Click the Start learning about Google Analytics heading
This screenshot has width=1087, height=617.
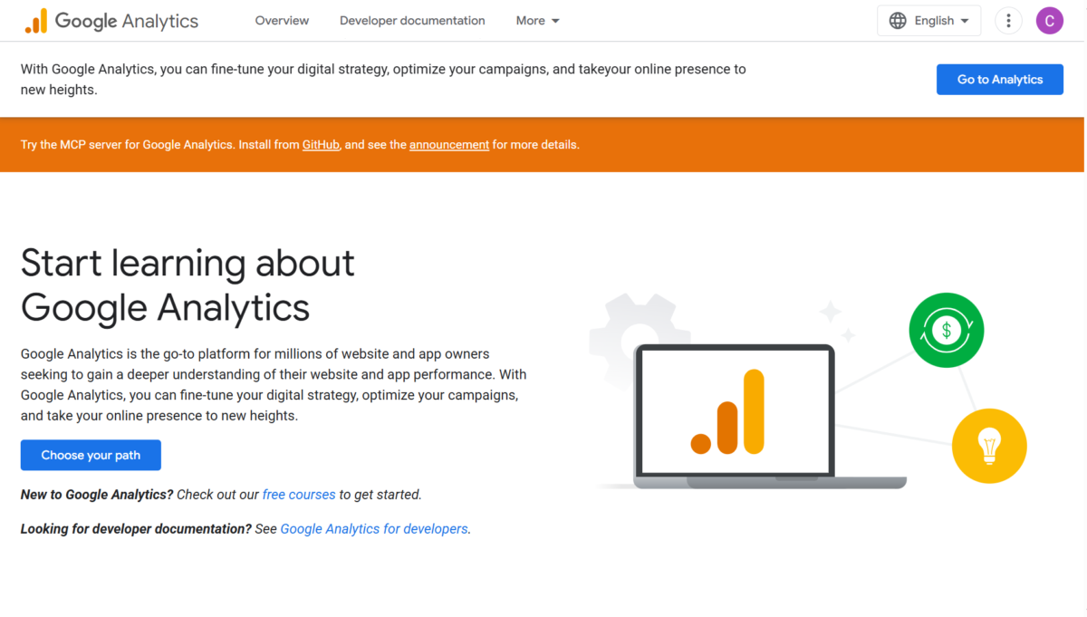pyautogui.click(x=188, y=284)
